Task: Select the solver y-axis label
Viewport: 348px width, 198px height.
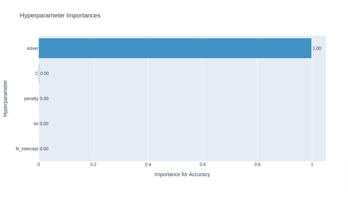Action: pyautogui.click(x=32, y=48)
